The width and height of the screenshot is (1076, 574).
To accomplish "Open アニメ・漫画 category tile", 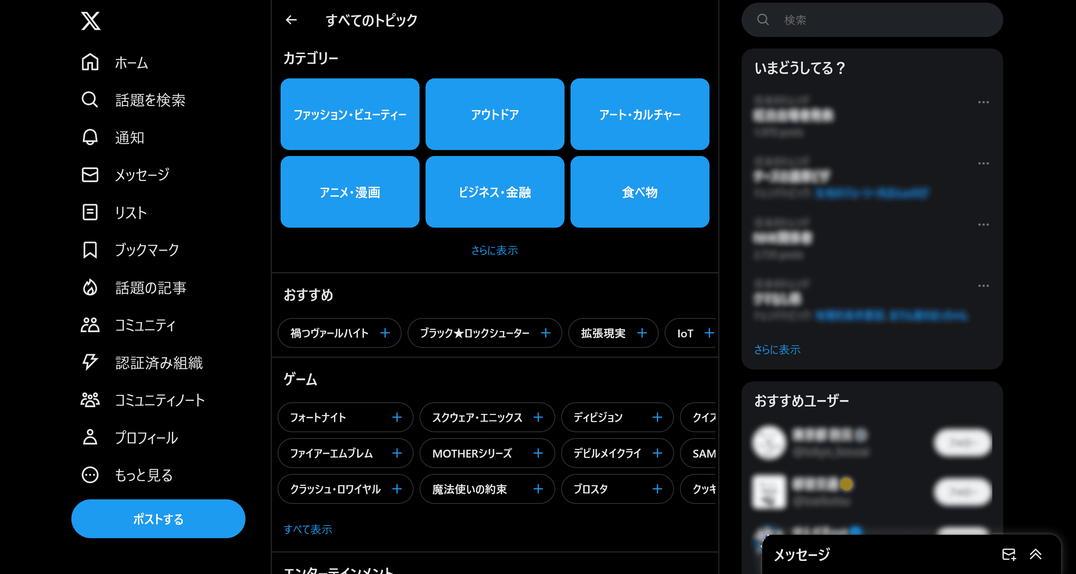I will [x=350, y=192].
